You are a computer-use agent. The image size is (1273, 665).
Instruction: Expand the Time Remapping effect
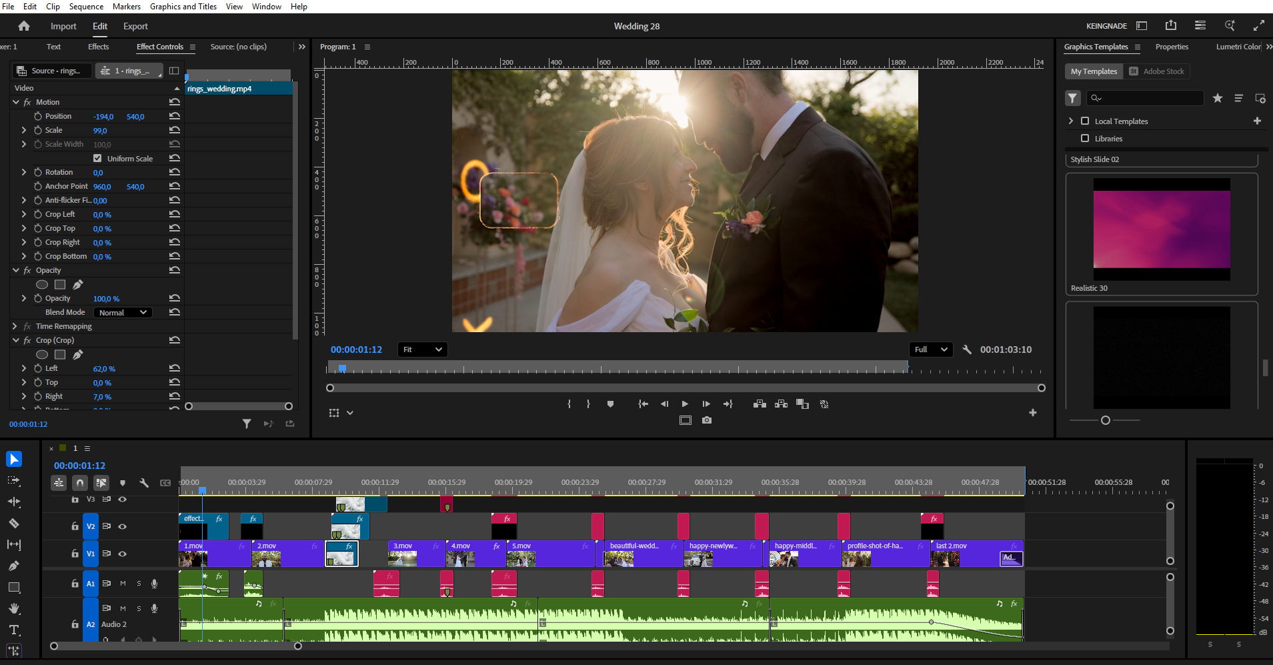coord(15,326)
